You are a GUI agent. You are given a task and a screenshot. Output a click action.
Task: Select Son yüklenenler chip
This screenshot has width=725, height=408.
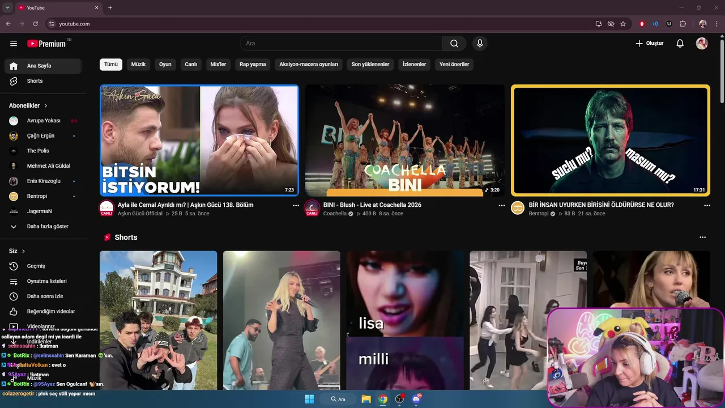(x=370, y=65)
